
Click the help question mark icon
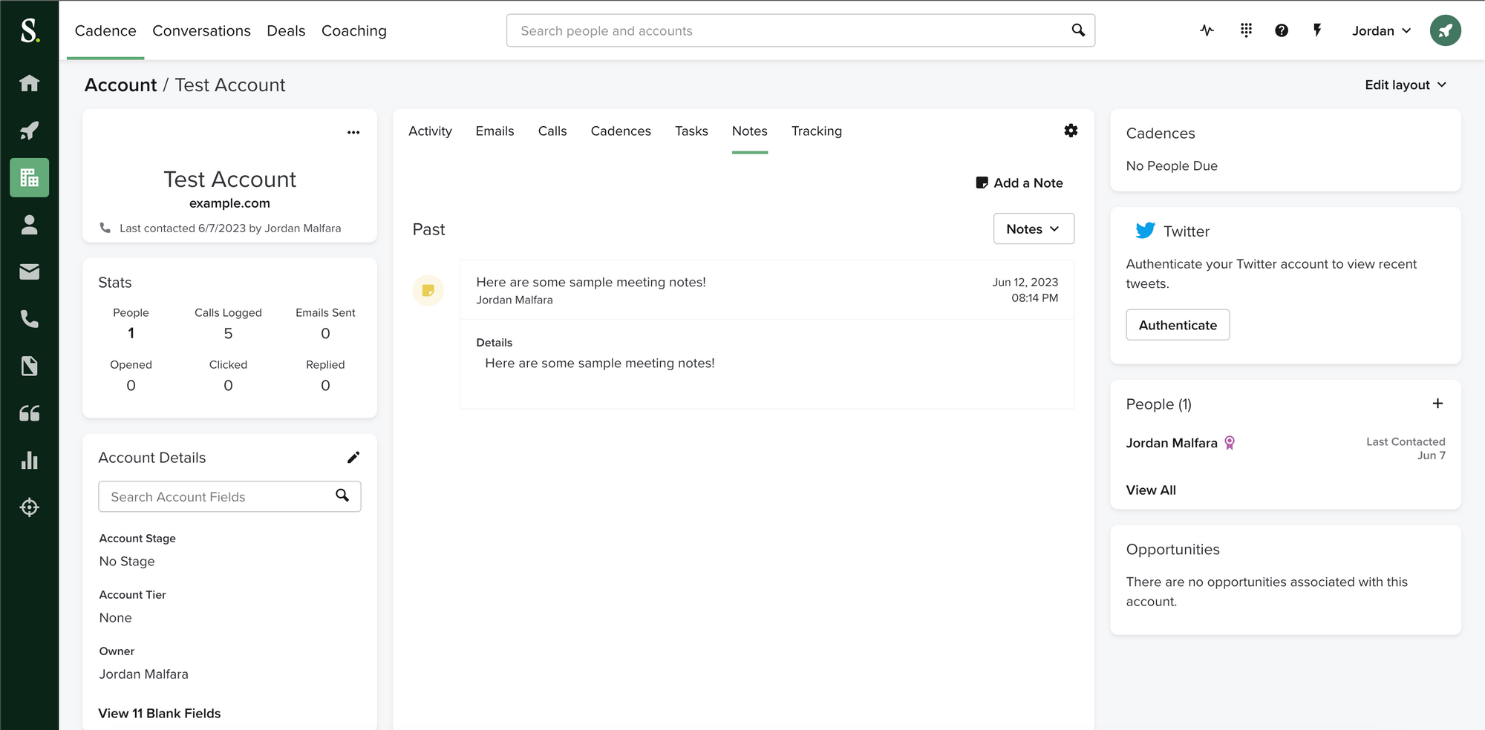1282,30
